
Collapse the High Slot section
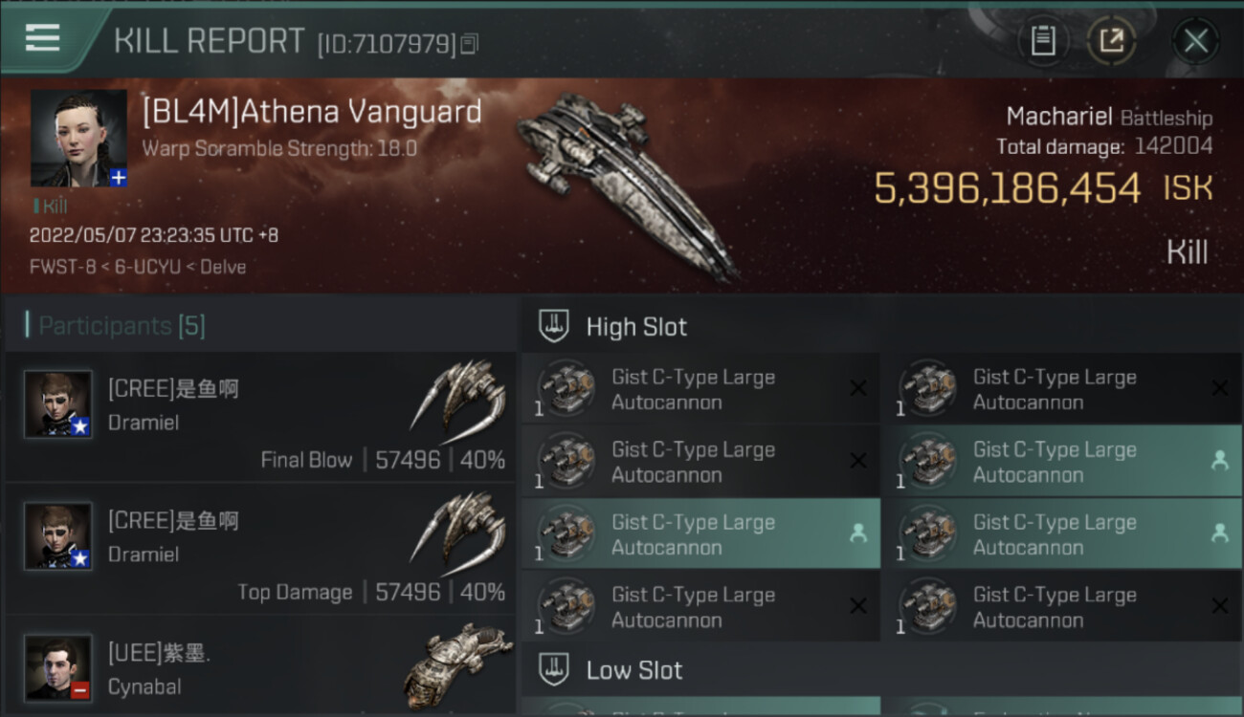pos(636,327)
